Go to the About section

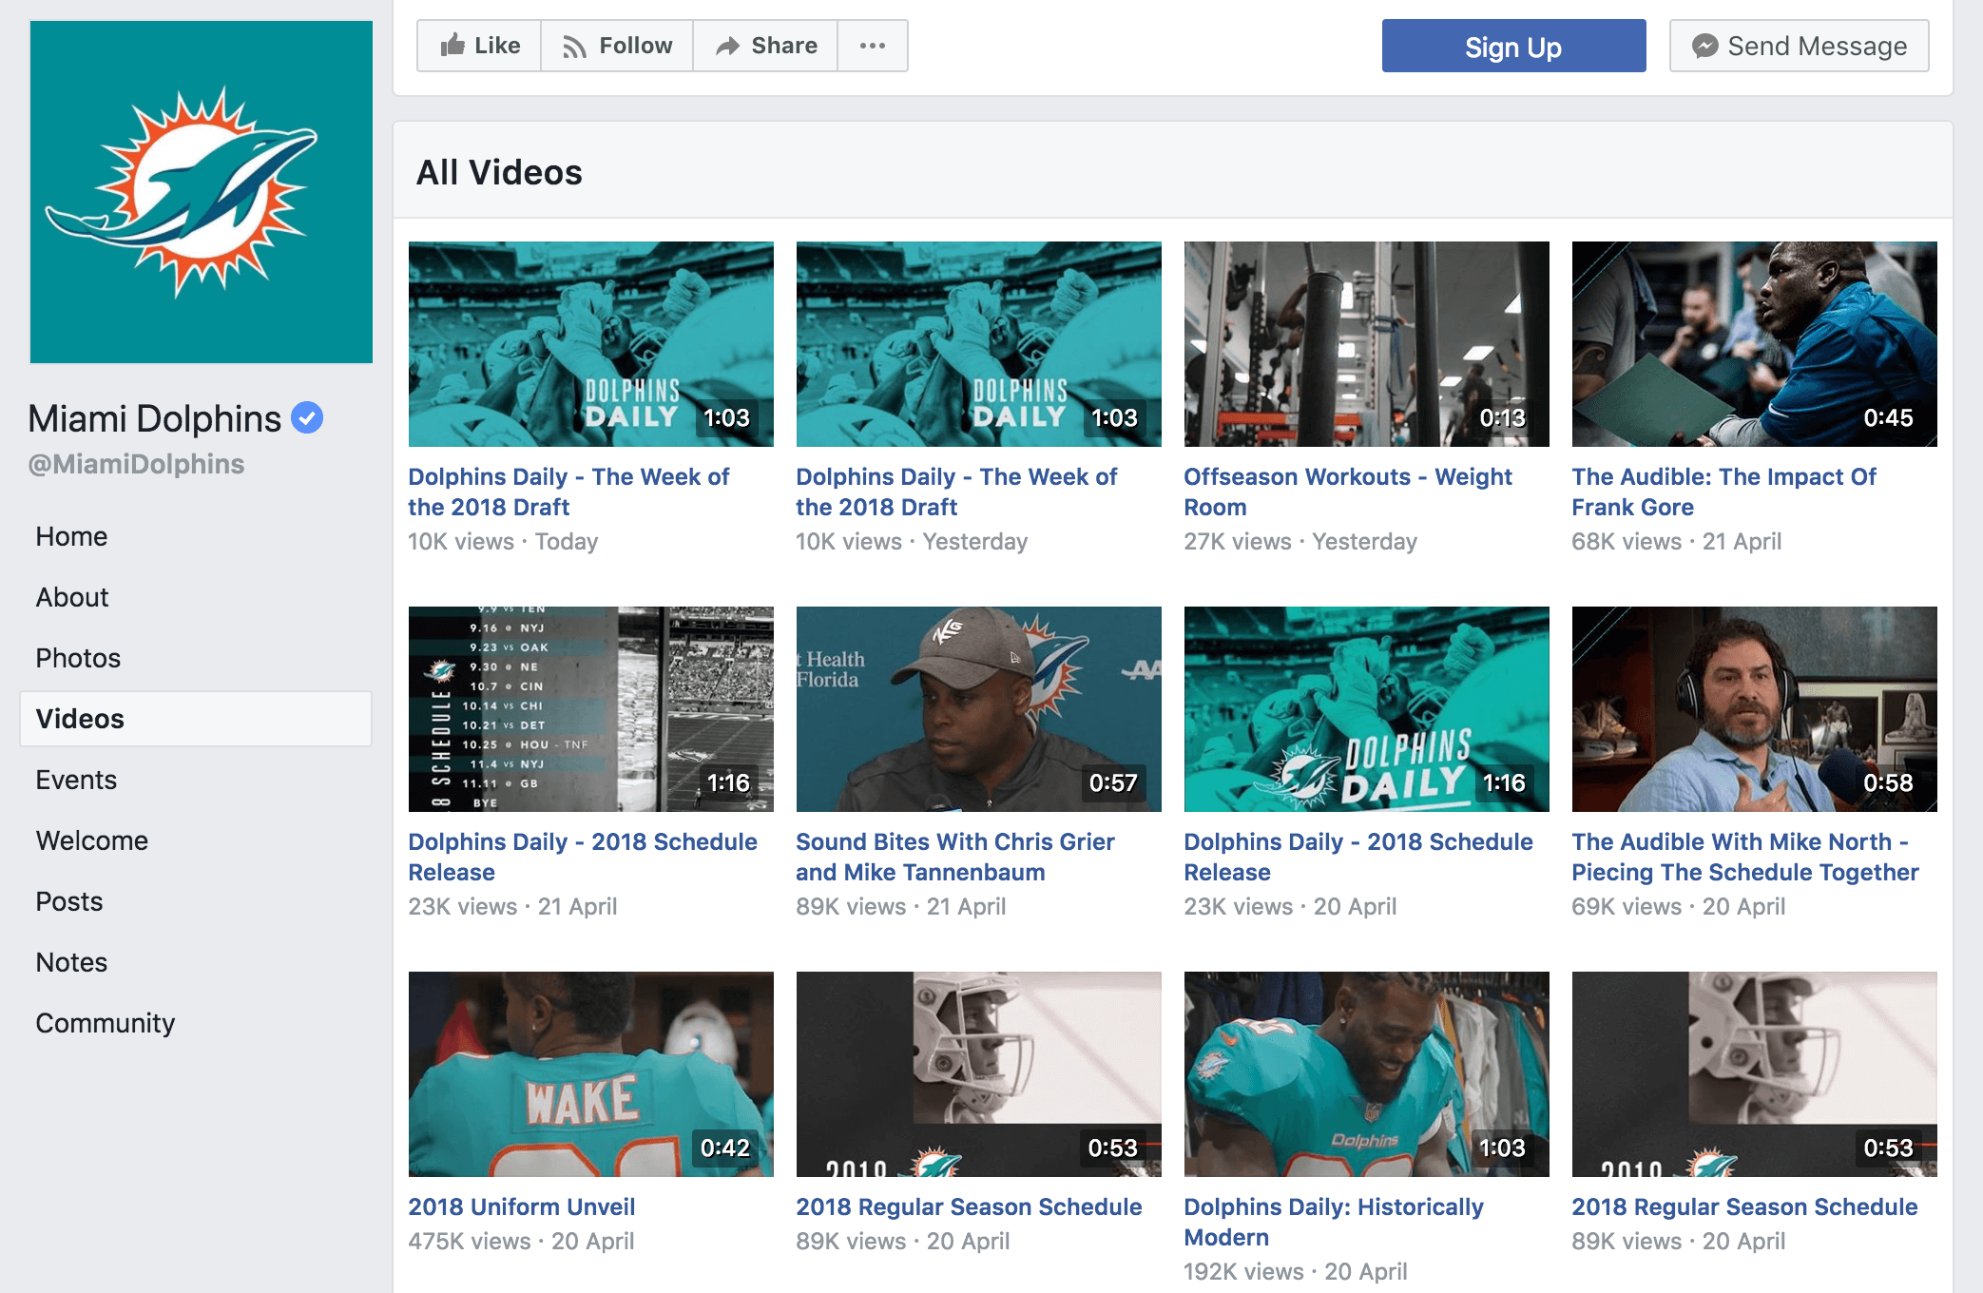(x=72, y=597)
